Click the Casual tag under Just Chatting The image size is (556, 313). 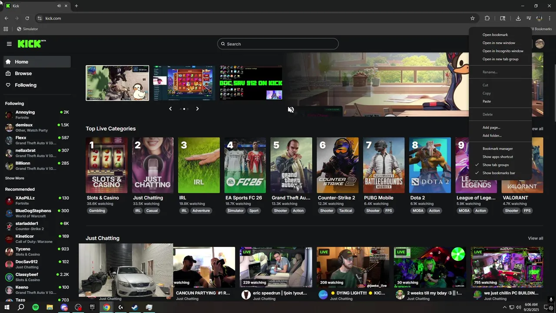click(x=152, y=211)
